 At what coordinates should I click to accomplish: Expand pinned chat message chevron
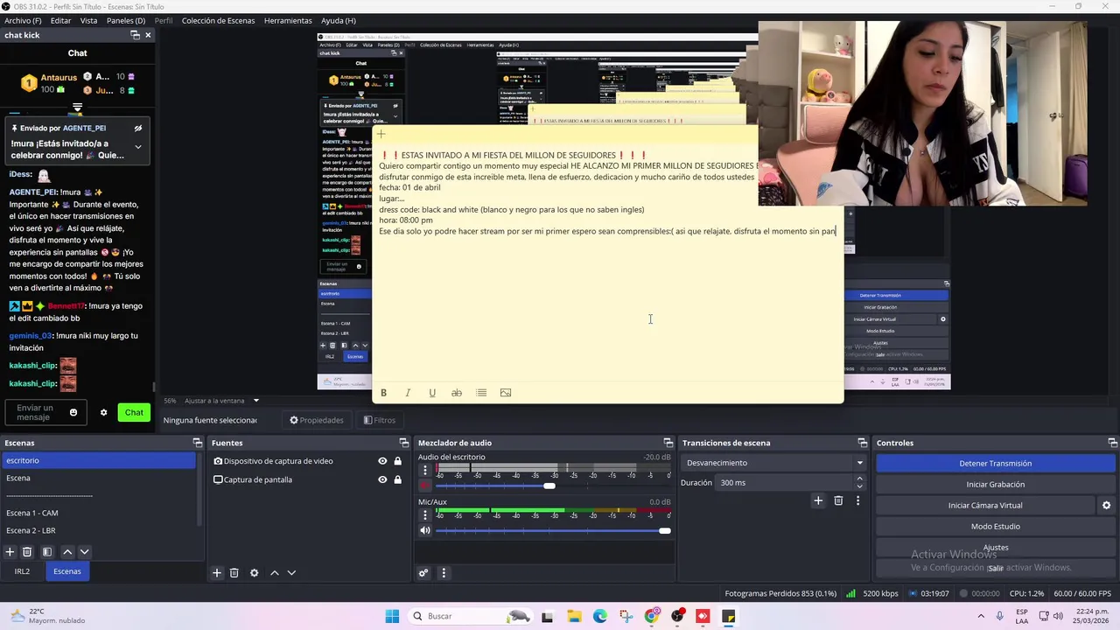[x=138, y=147]
